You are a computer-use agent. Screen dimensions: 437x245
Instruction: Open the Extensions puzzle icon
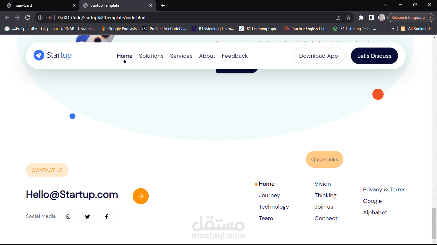[361, 18]
